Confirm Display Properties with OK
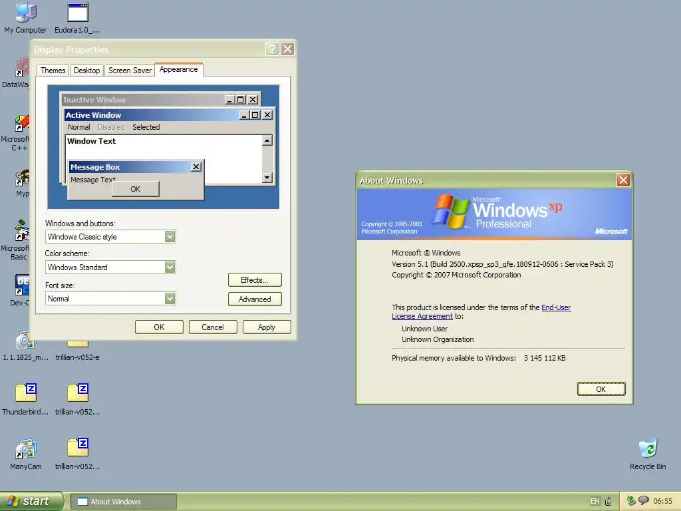The width and height of the screenshot is (681, 511). (159, 327)
